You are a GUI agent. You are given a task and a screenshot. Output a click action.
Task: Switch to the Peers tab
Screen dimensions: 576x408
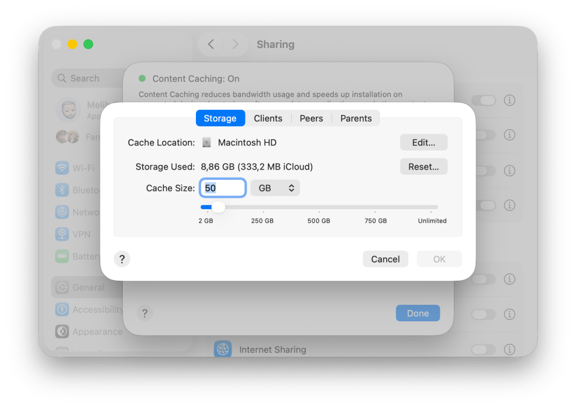click(x=311, y=118)
